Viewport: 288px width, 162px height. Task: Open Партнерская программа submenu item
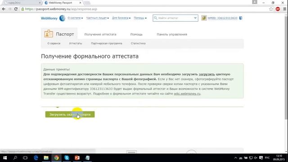click(x=107, y=43)
